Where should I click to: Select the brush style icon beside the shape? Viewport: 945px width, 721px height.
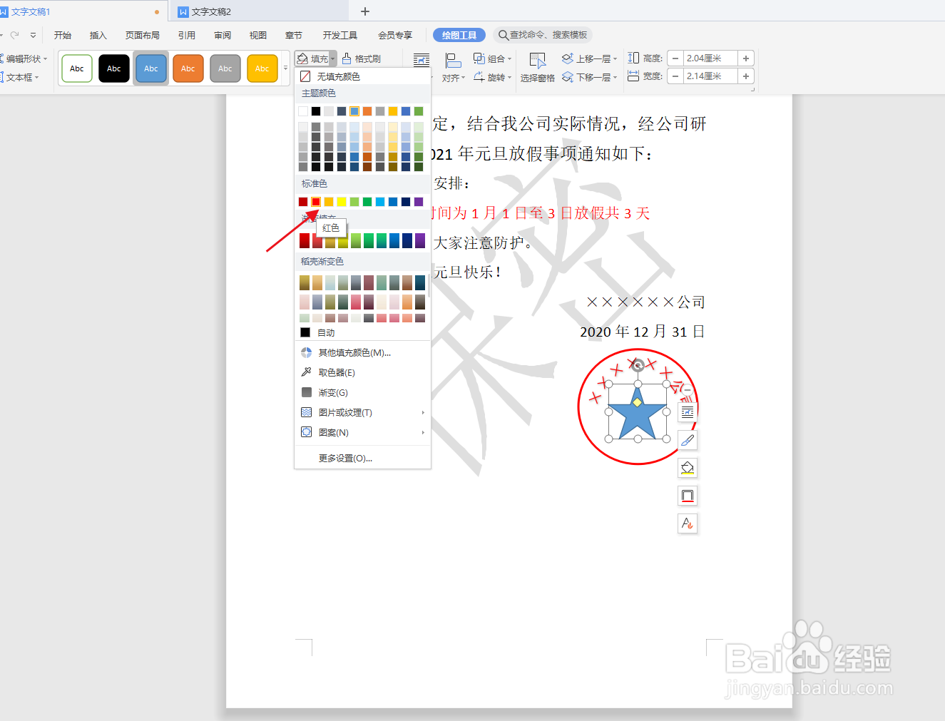[687, 439]
